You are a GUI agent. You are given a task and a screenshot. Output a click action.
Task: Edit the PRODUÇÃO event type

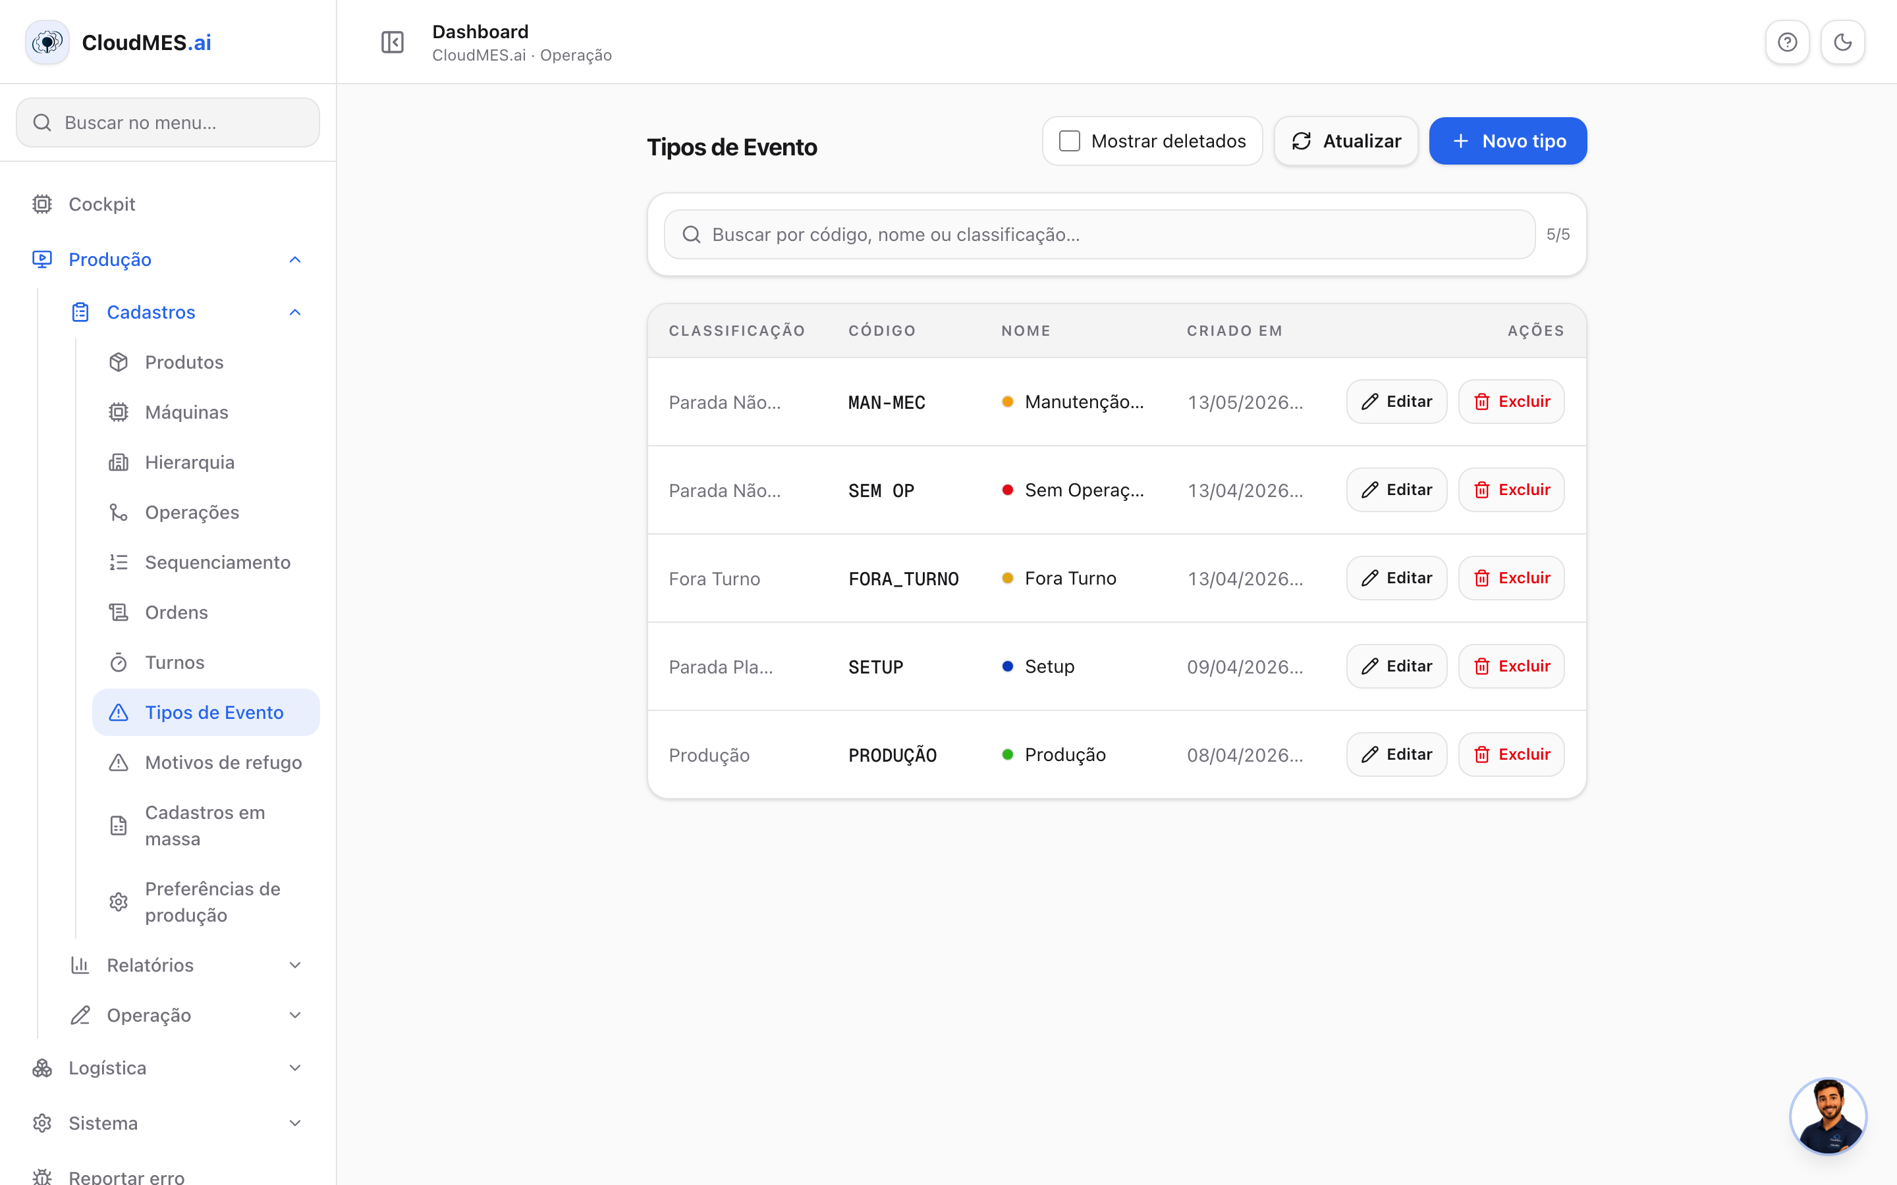pos(1396,754)
